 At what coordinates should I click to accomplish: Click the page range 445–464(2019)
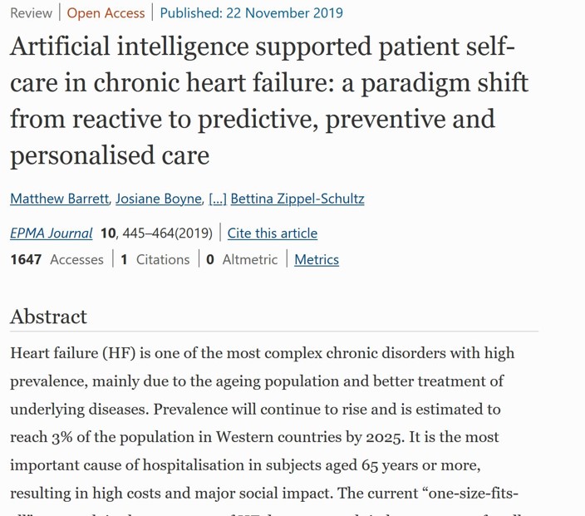[x=167, y=233]
